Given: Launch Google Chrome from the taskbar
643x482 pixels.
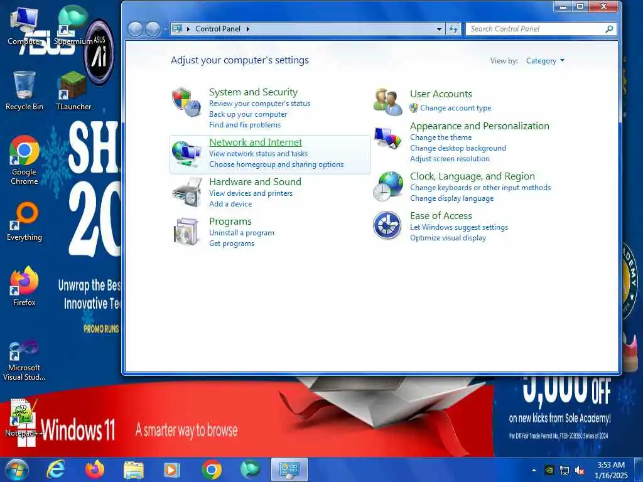Looking at the screenshot, I should [x=212, y=469].
